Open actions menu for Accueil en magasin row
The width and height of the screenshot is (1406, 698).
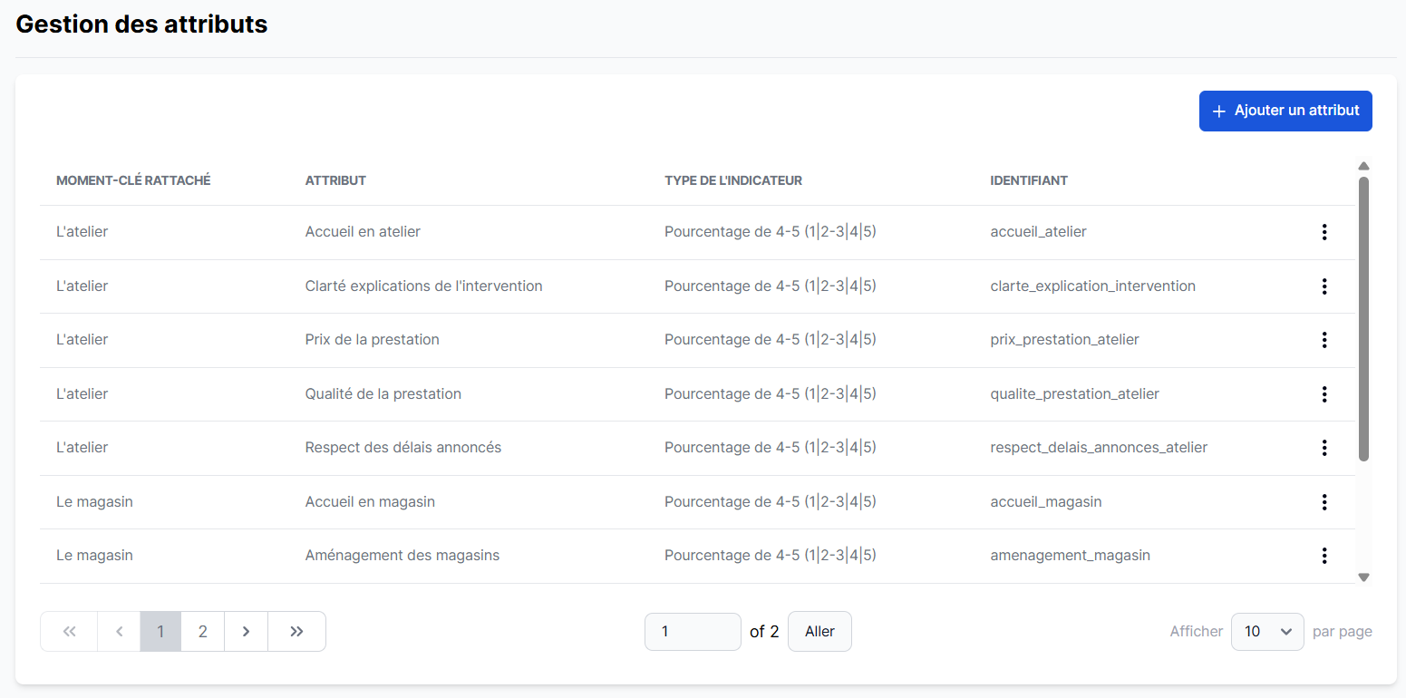1324,502
